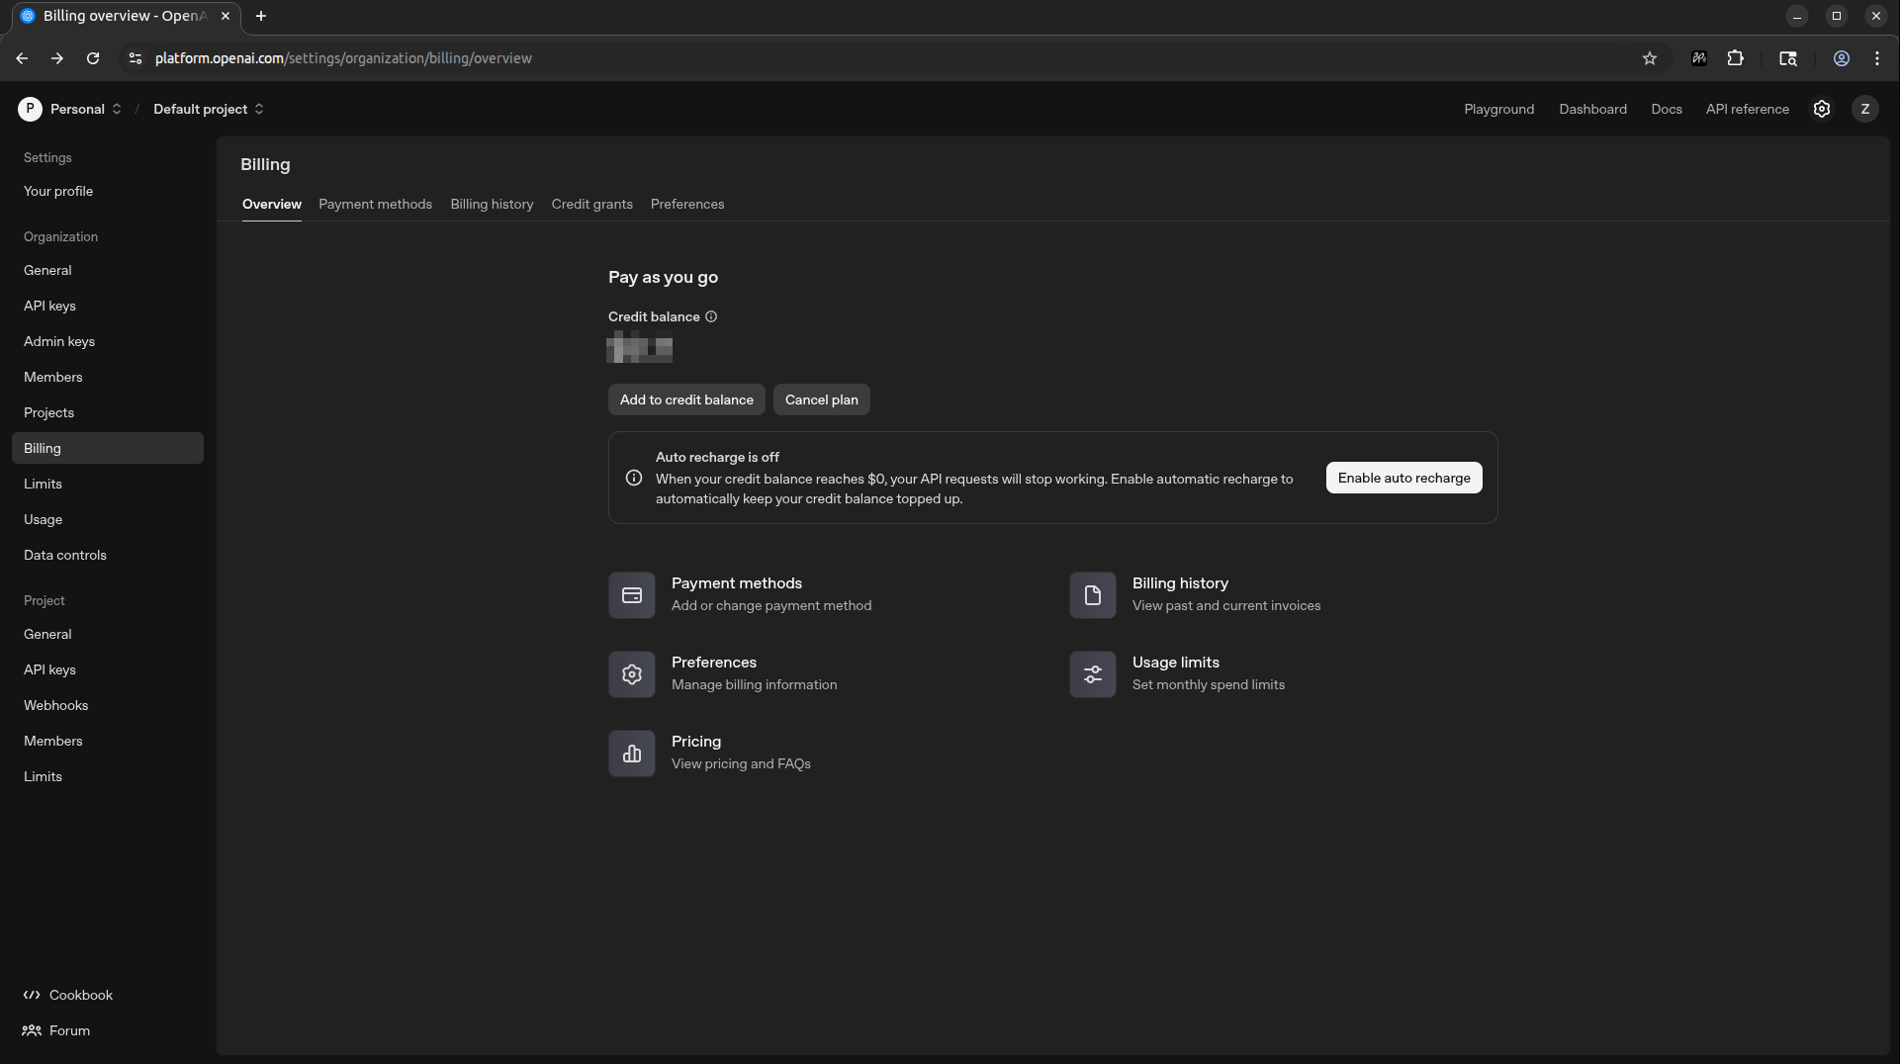1900x1064 pixels.
Task: Switch to the Preferences tab
Action: [x=687, y=204]
